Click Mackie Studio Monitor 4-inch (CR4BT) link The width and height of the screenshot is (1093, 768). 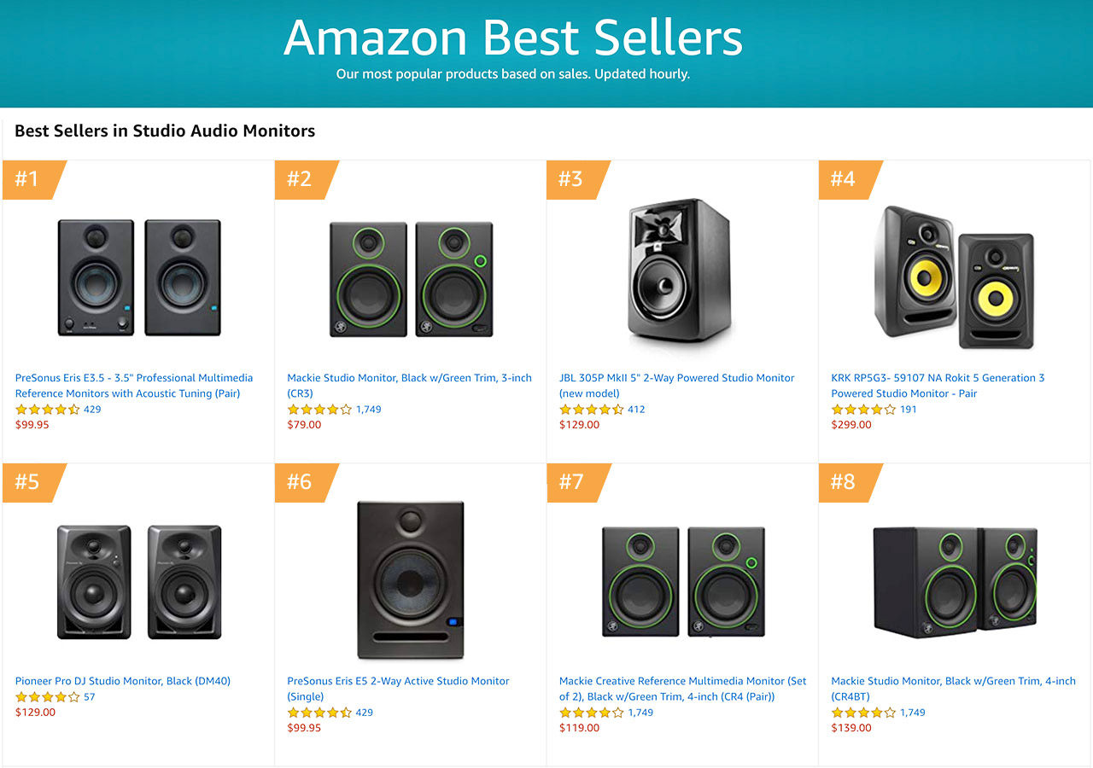click(953, 689)
